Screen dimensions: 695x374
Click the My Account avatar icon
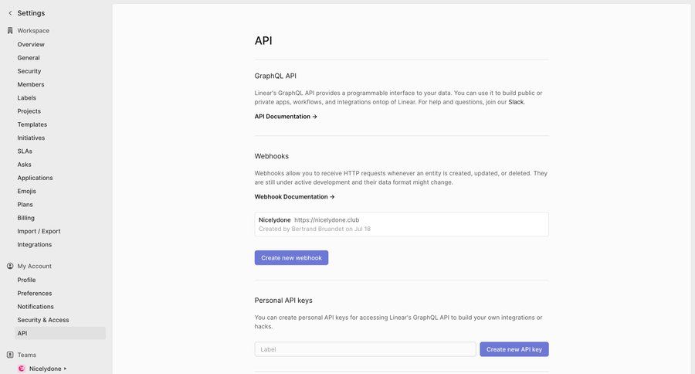point(10,266)
